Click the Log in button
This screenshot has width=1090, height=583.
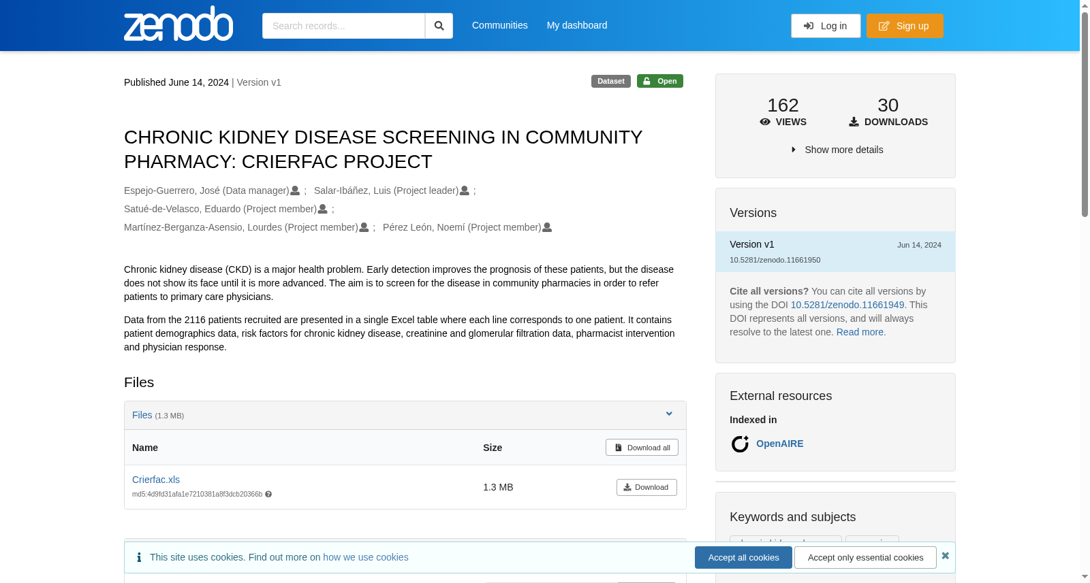click(826, 26)
